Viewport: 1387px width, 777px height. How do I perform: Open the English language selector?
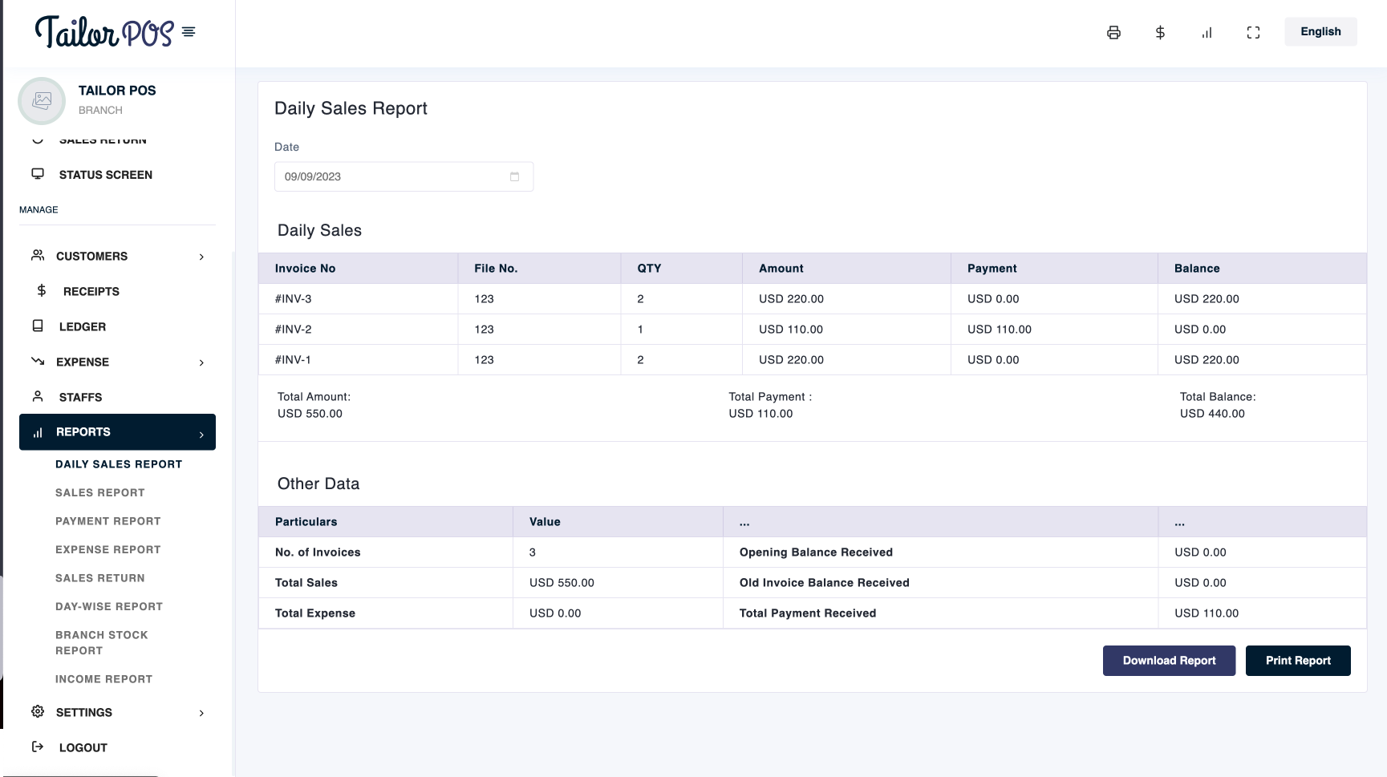pos(1320,31)
